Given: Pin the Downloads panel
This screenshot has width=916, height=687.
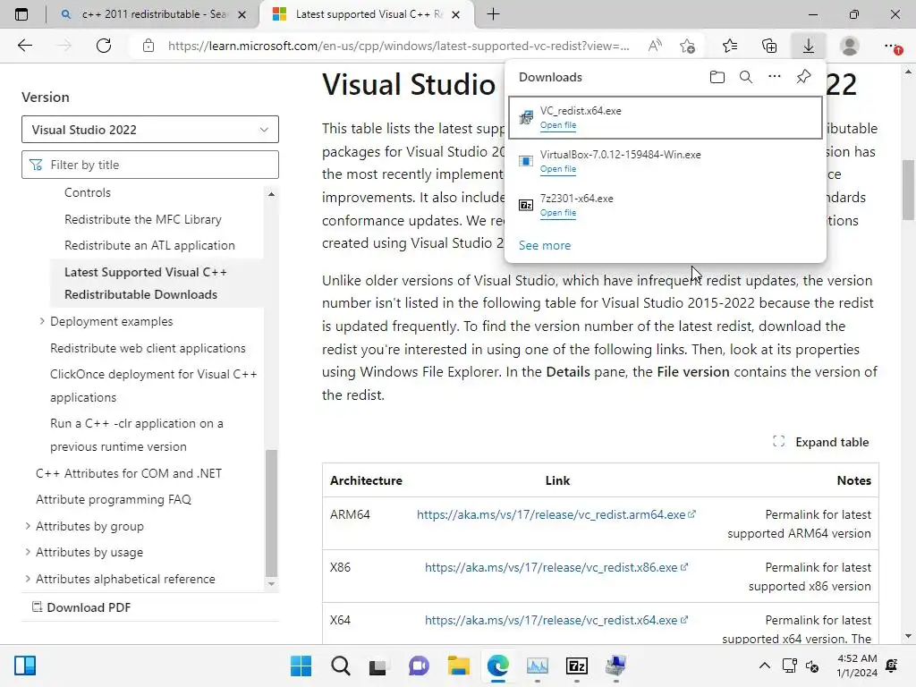Looking at the screenshot, I should coord(804,77).
